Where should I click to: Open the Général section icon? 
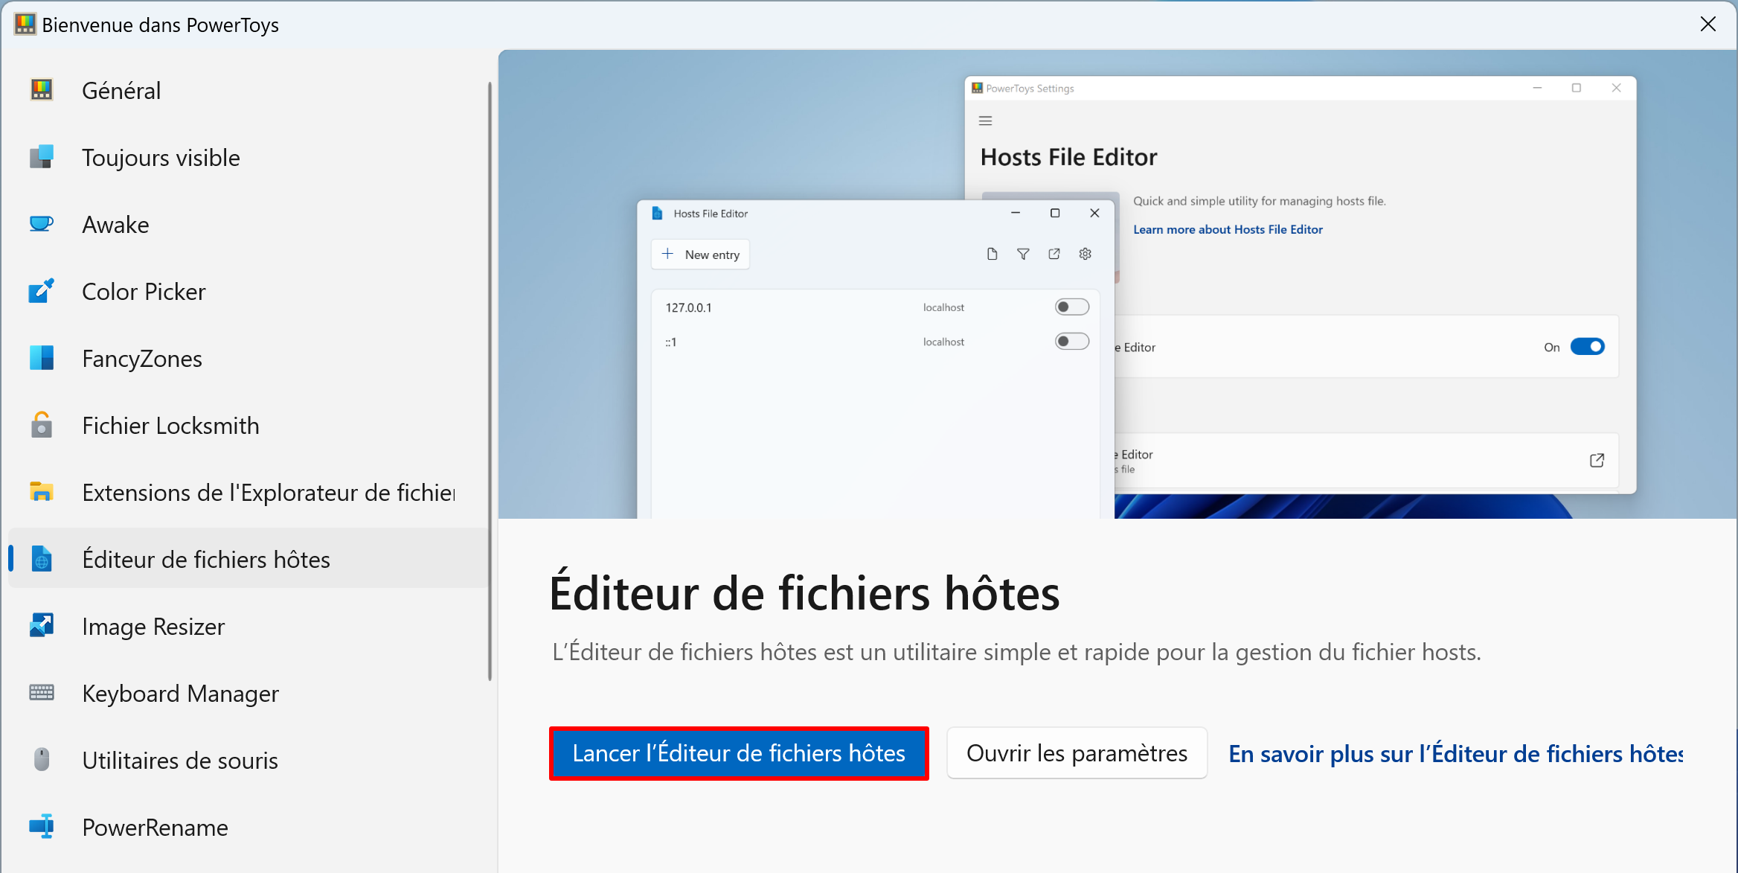[42, 90]
